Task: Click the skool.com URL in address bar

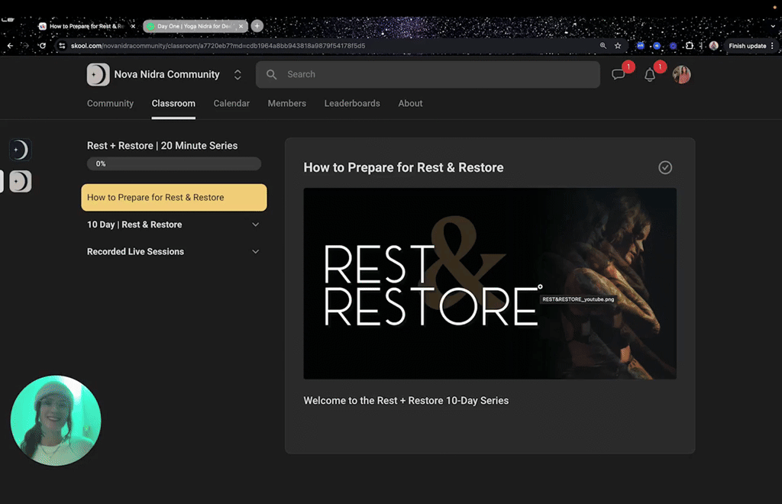Action: 218,45
